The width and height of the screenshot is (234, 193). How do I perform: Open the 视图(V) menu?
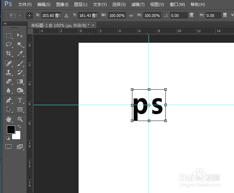click(x=157, y=4)
